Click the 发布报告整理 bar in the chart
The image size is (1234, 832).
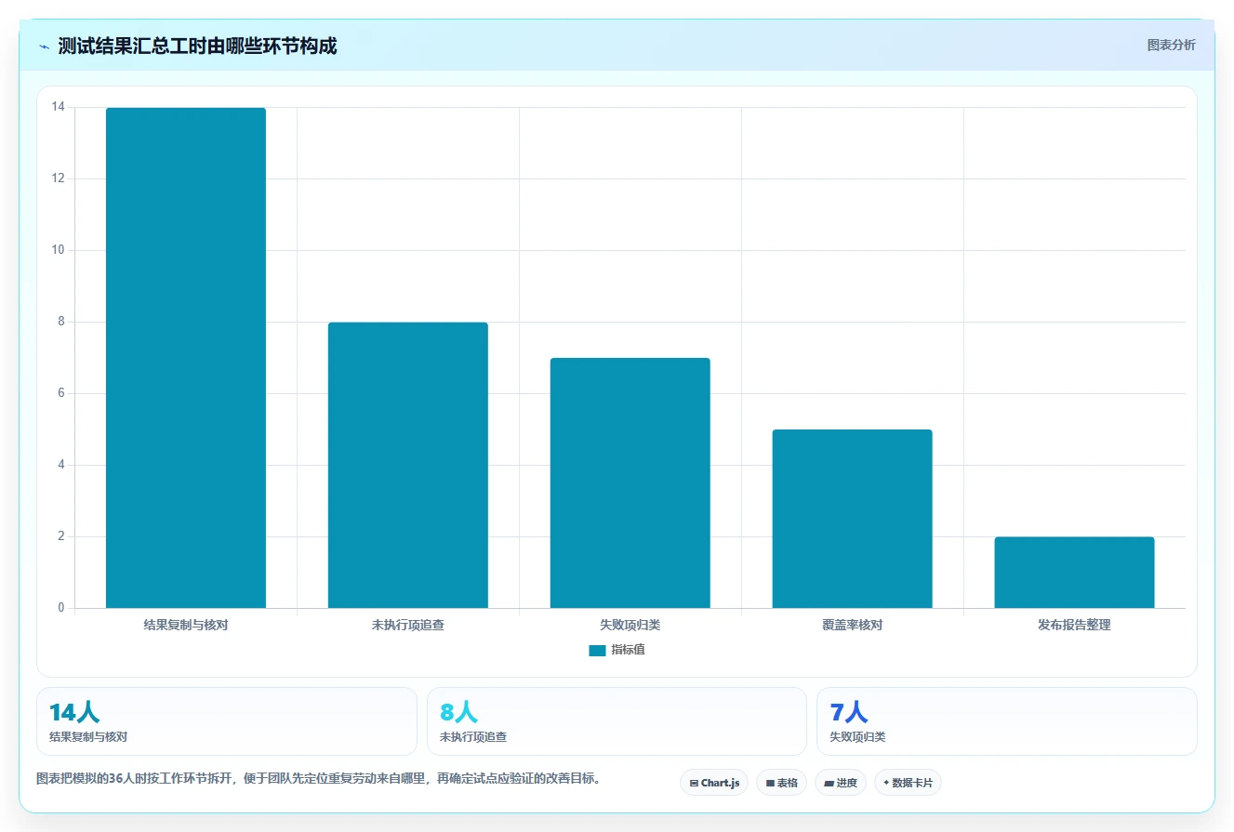(1074, 573)
